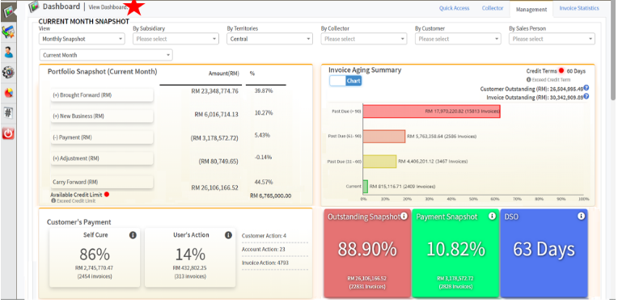Open the Current Month period dropdown

(106, 55)
